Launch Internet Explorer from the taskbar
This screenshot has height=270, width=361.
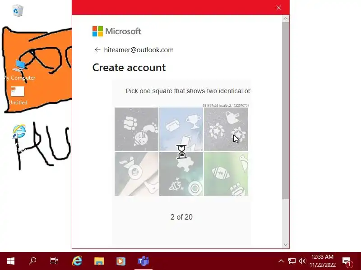point(77,261)
